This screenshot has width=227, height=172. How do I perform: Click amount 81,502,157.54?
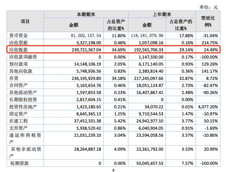[x=86, y=36]
